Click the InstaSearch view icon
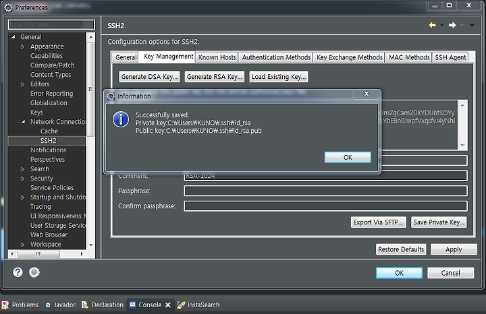 (181, 305)
